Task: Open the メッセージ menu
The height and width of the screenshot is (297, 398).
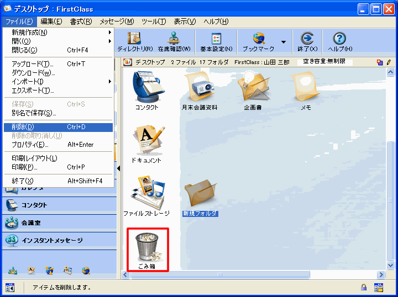Action: (117, 22)
